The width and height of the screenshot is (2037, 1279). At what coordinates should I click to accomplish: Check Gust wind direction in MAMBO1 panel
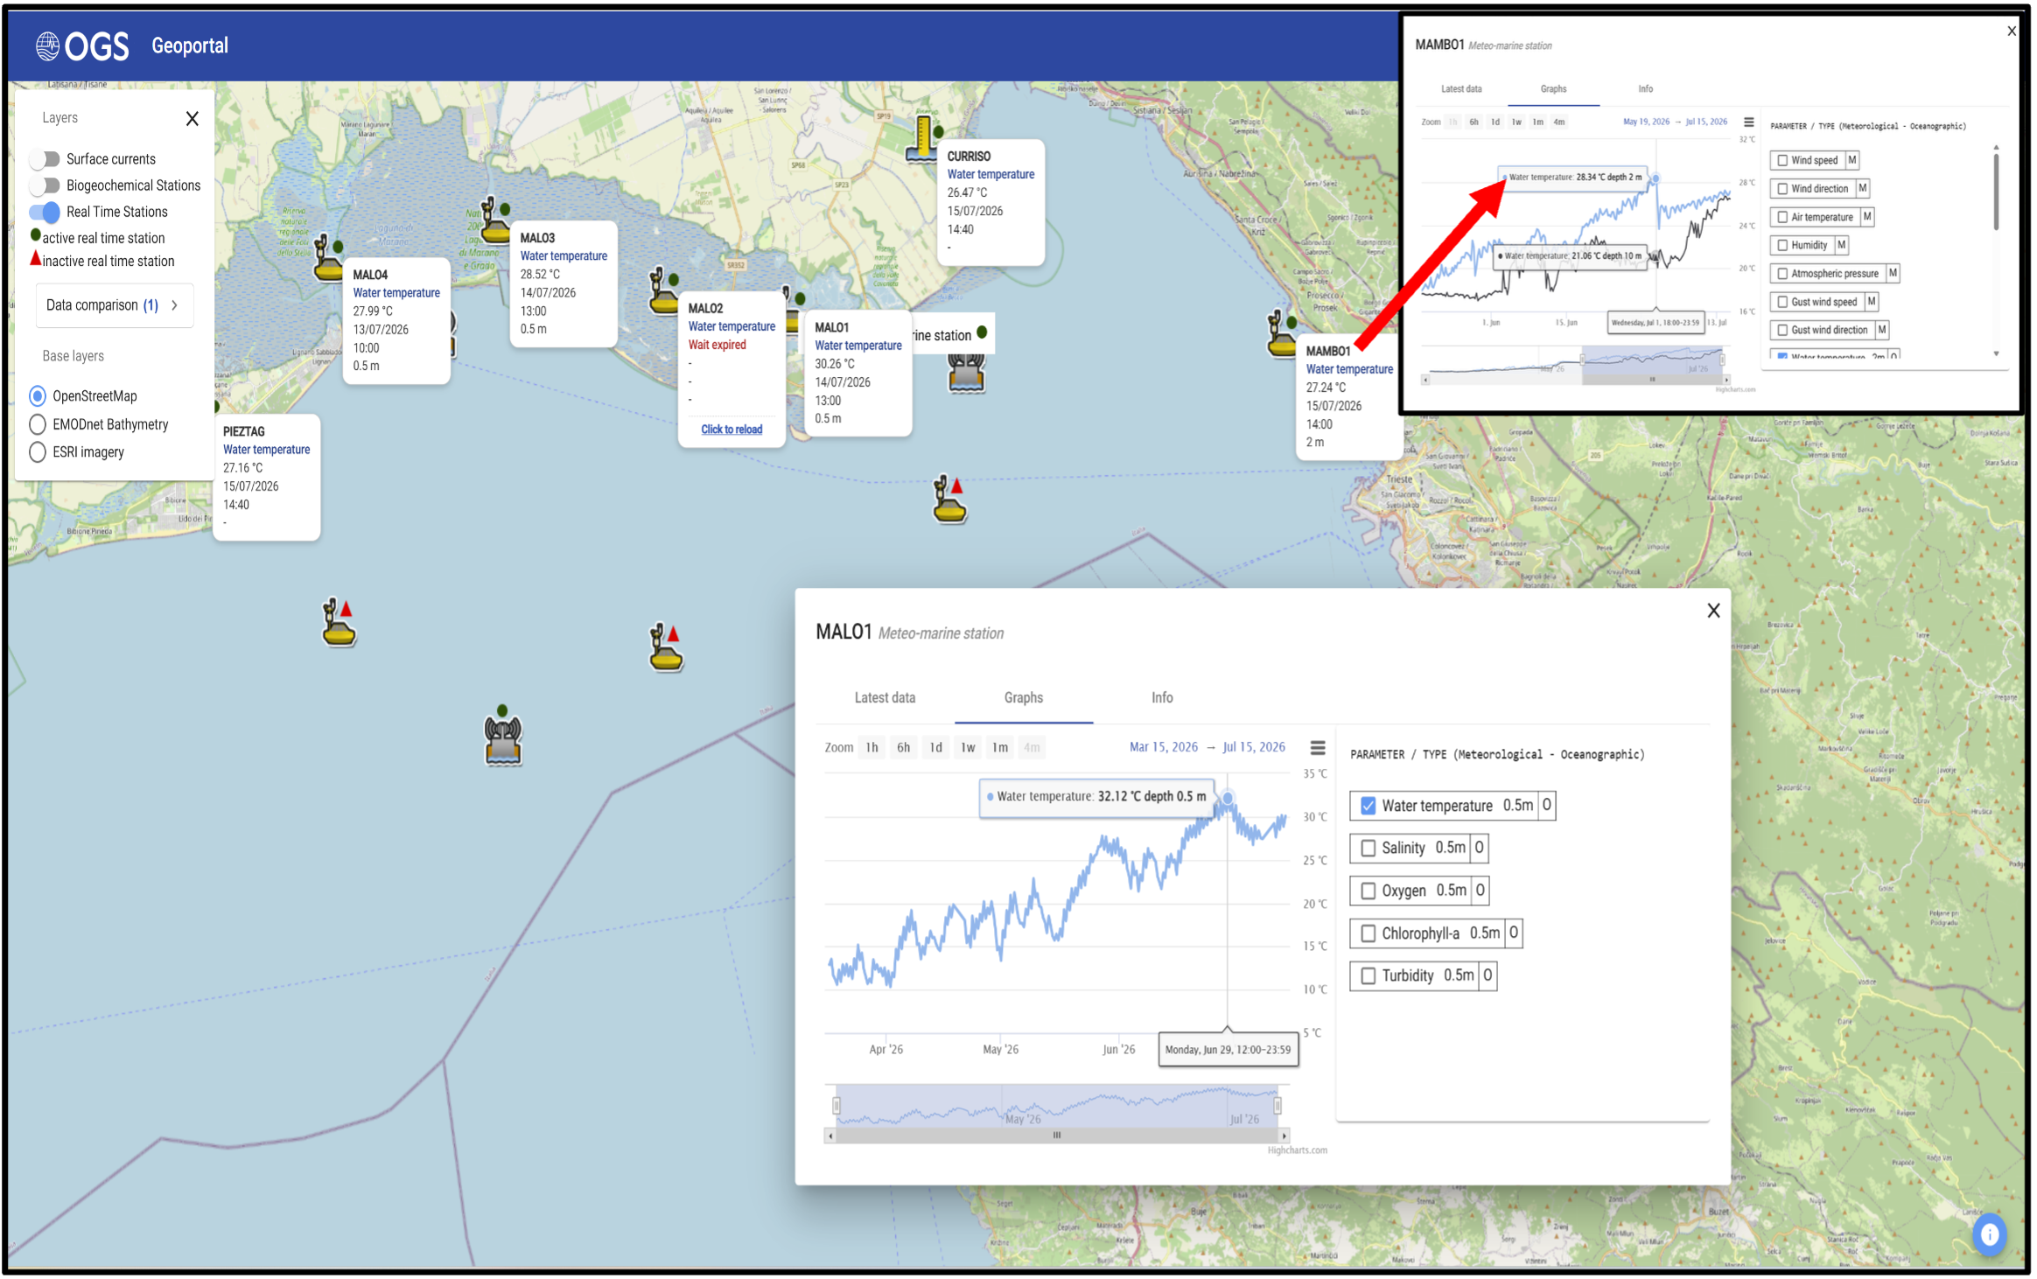[1782, 331]
